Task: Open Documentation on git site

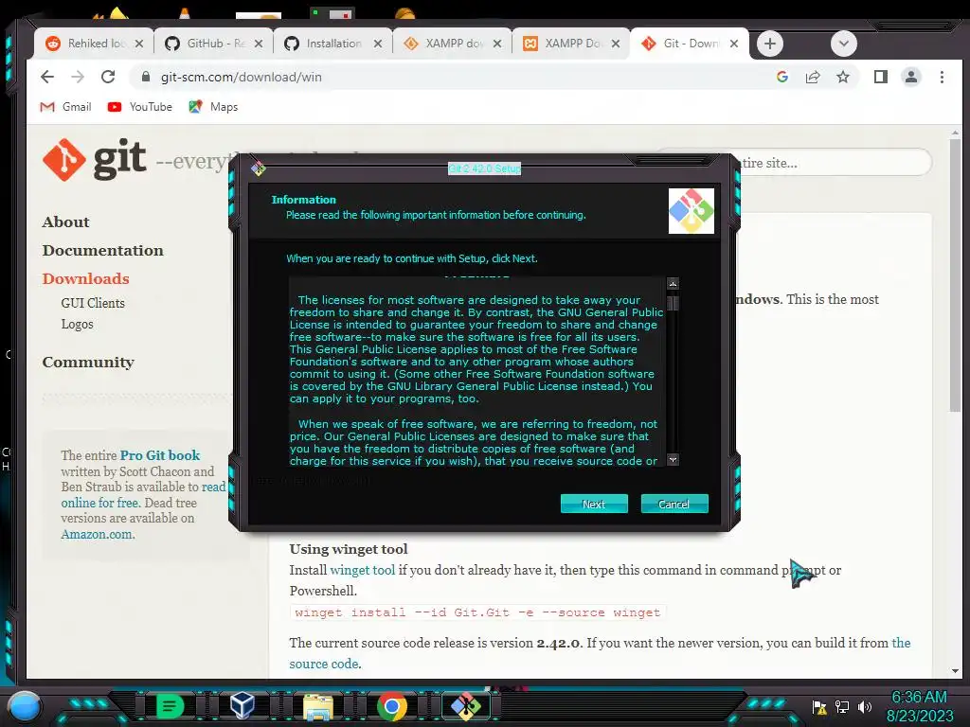Action: point(102,250)
